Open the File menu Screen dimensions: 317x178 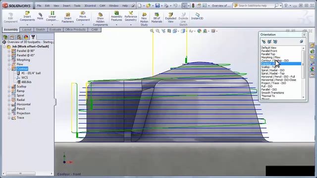[39, 5]
